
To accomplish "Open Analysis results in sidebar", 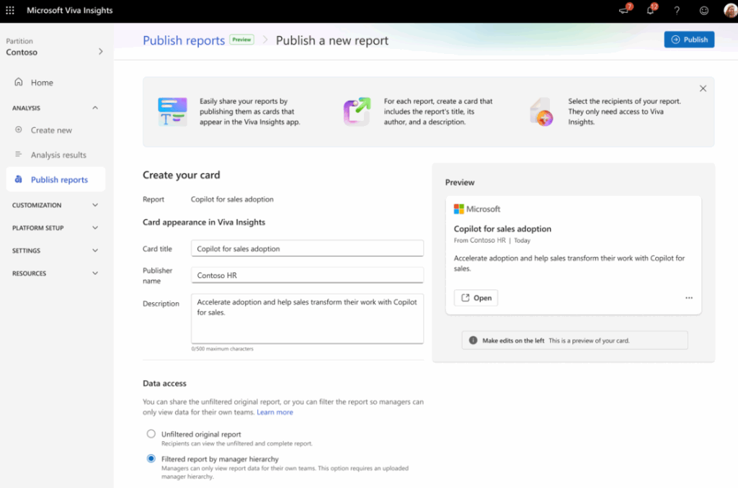I will 55,155.
